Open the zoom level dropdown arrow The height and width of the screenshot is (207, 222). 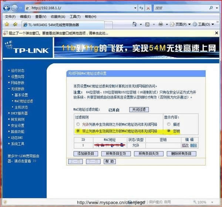click(212, 202)
